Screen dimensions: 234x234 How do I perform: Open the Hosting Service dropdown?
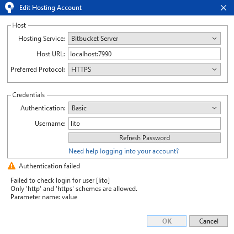144,39
